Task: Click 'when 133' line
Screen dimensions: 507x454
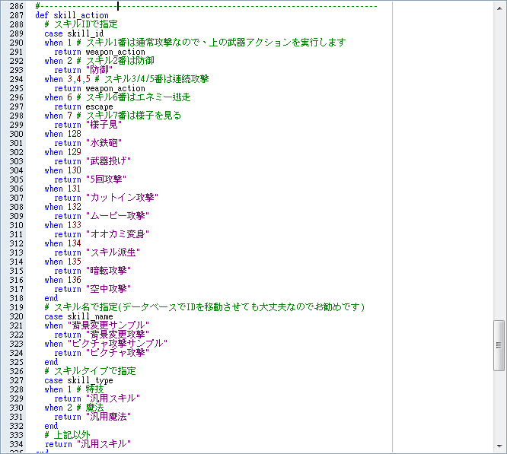Action: (62, 225)
